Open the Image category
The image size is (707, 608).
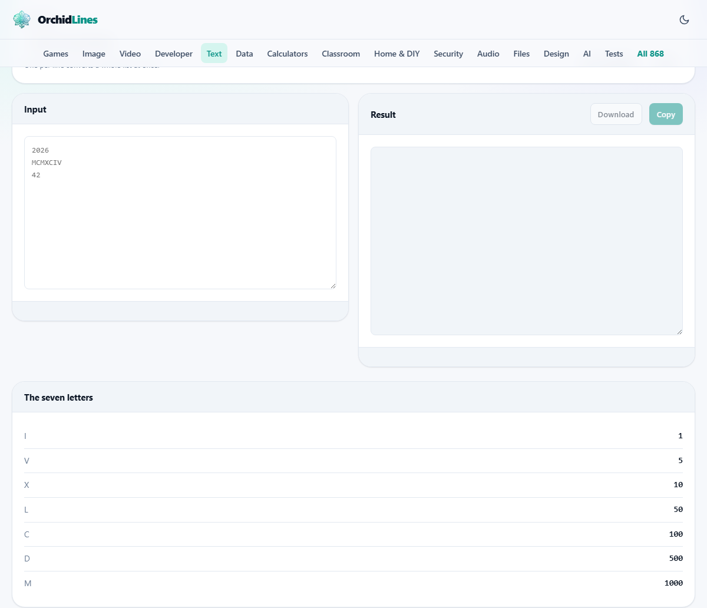pos(94,54)
